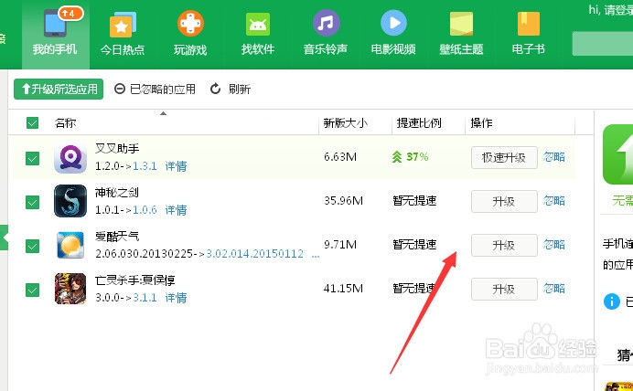Click 升级所选应用 button

pyautogui.click(x=59, y=90)
